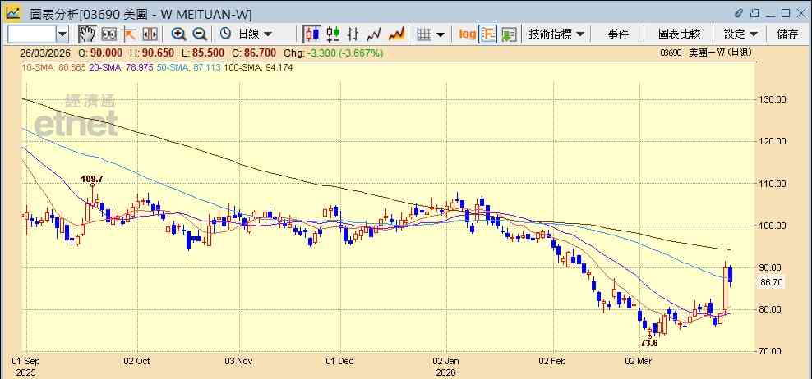Viewport: 812px width, 379px height.
Task: Click the 10-SMA indicator label
Action: click(53, 67)
